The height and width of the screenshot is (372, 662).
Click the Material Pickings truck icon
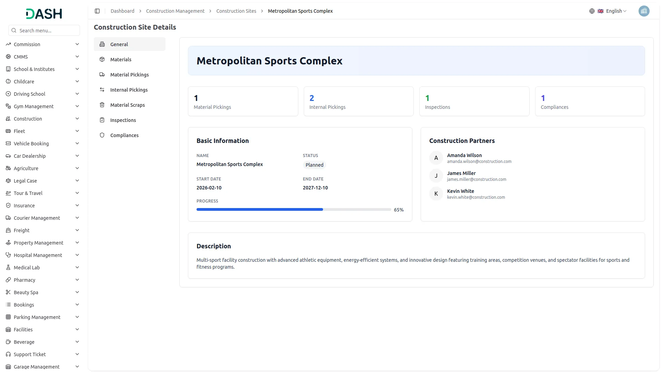[x=102, y=75]
